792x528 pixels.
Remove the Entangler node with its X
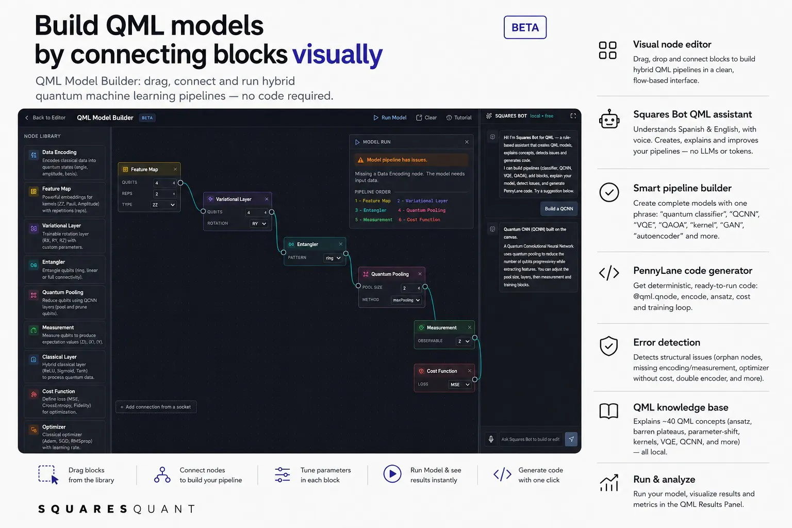[341, 244]
